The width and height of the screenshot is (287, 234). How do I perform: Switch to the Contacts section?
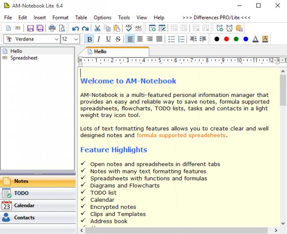click(38, 218)
